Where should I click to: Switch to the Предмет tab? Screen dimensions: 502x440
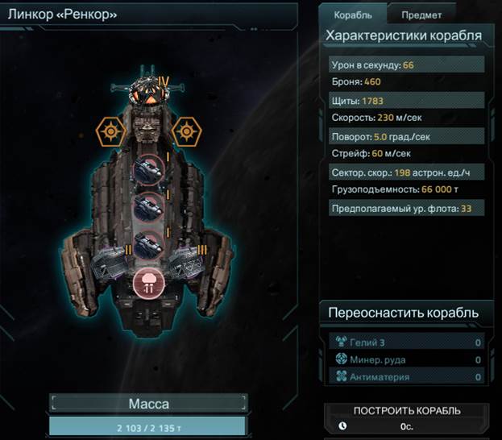tap(421, 15)
